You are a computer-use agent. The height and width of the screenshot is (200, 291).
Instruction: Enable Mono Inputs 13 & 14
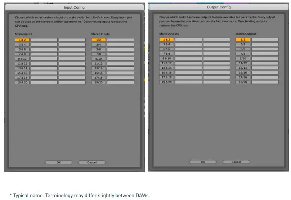click(22, 68)
